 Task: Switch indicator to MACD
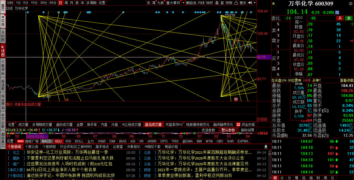[46, 141]
